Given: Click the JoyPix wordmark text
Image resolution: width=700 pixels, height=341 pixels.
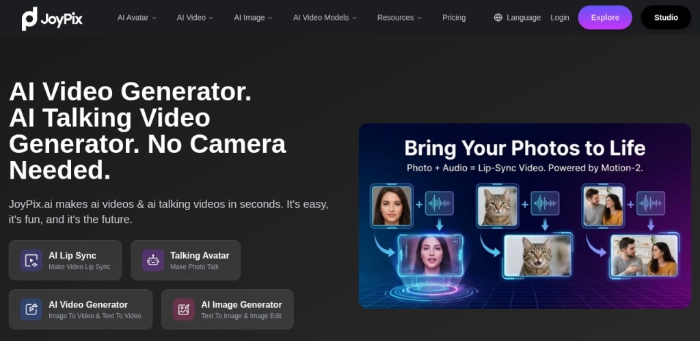Looking at the screenshot, I should 62,18.
